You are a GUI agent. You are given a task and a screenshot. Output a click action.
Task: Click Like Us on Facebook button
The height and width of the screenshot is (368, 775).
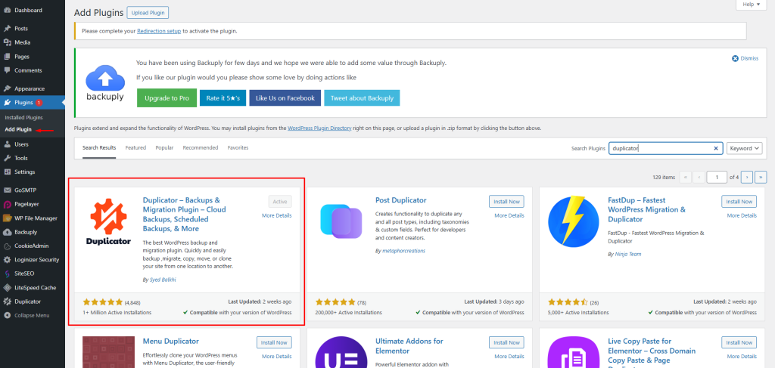(x=285, y=98)
